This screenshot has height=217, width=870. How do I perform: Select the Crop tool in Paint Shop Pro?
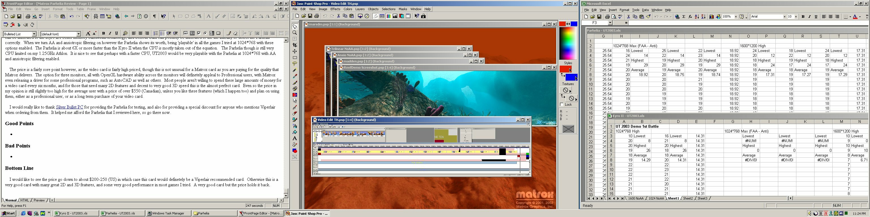click(x=295, y=45)
